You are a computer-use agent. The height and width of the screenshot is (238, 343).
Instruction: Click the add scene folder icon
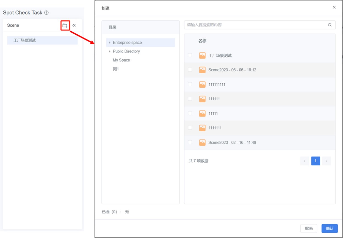[x=65, y=26]
